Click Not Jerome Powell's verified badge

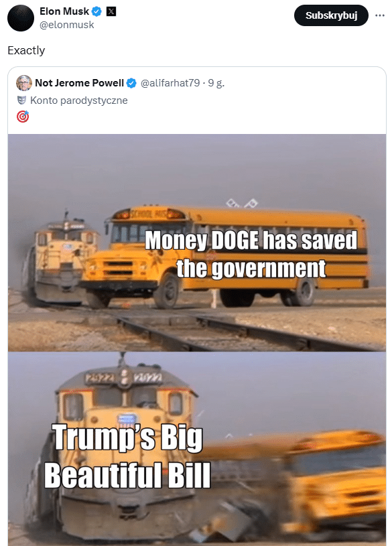click(131, 83)
